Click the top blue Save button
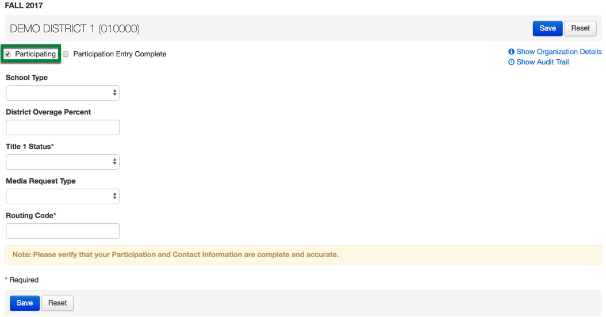 (547, 29)
